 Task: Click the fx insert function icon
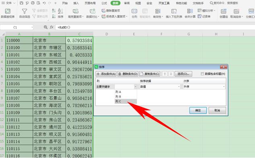pos(51,27)
